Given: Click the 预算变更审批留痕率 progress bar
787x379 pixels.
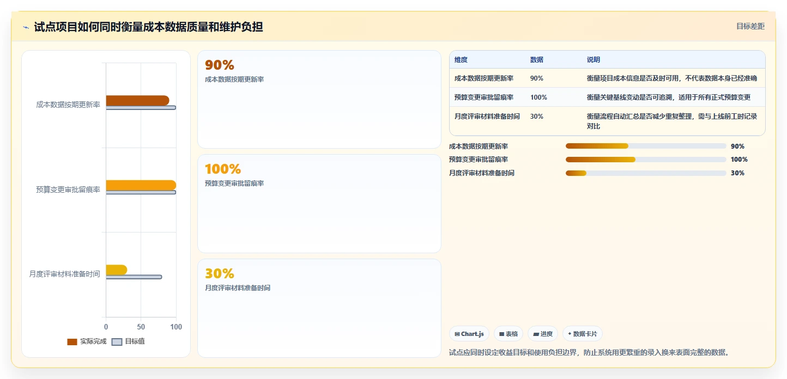Looking at the screenshot, I should coord(646,160).
